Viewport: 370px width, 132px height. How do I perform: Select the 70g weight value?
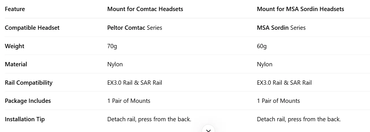[x=112, y=46]
